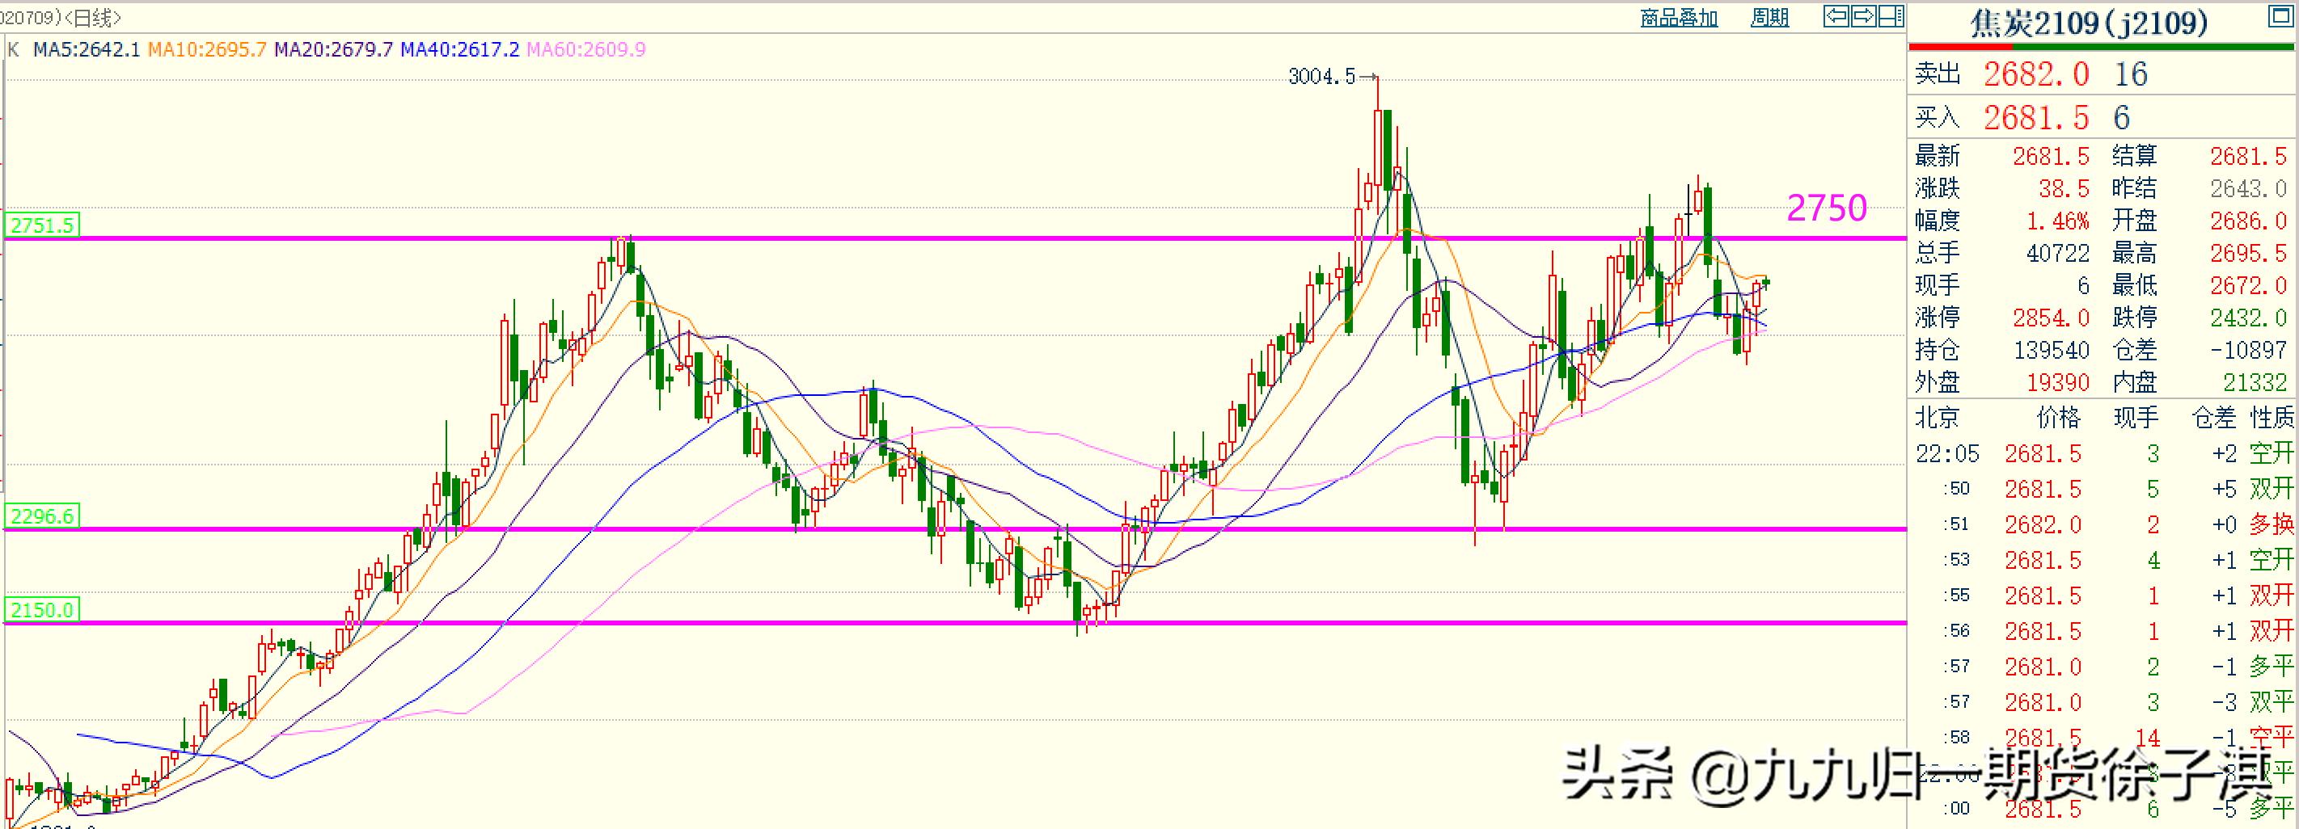Open the 商品叠加 overlay link
This screenshot has height=829, width=2299.
[x=1679, y=18]
